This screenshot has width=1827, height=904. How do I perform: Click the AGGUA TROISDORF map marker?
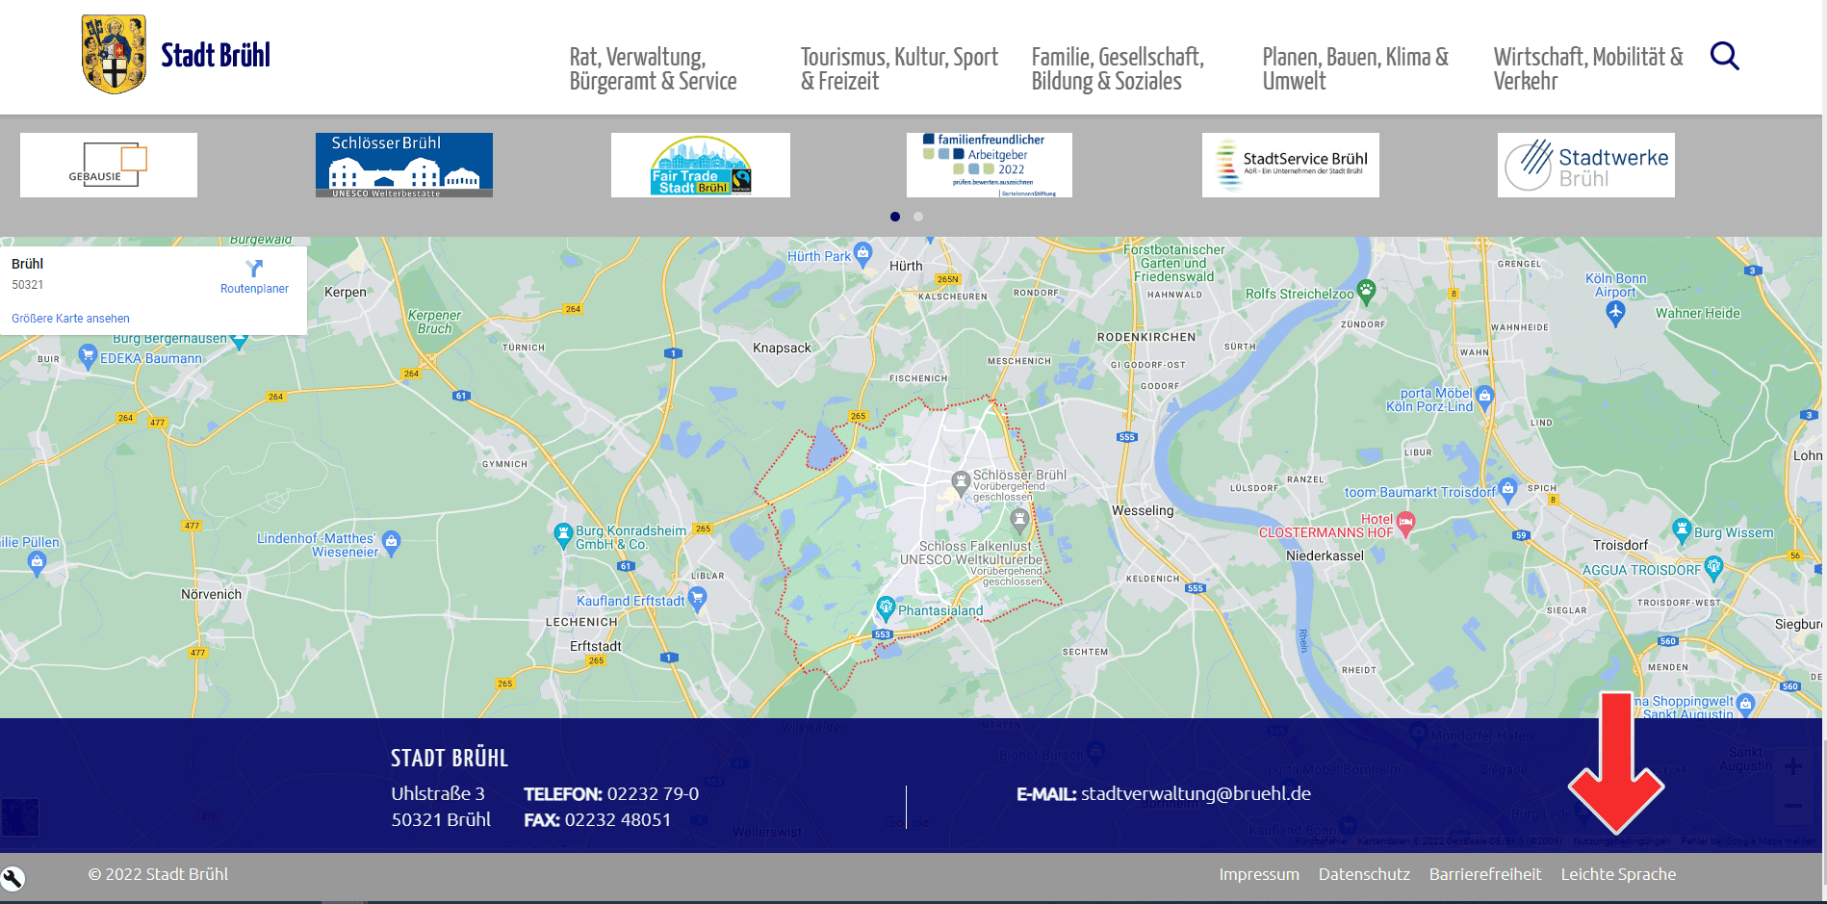[x=1713, y=567]
